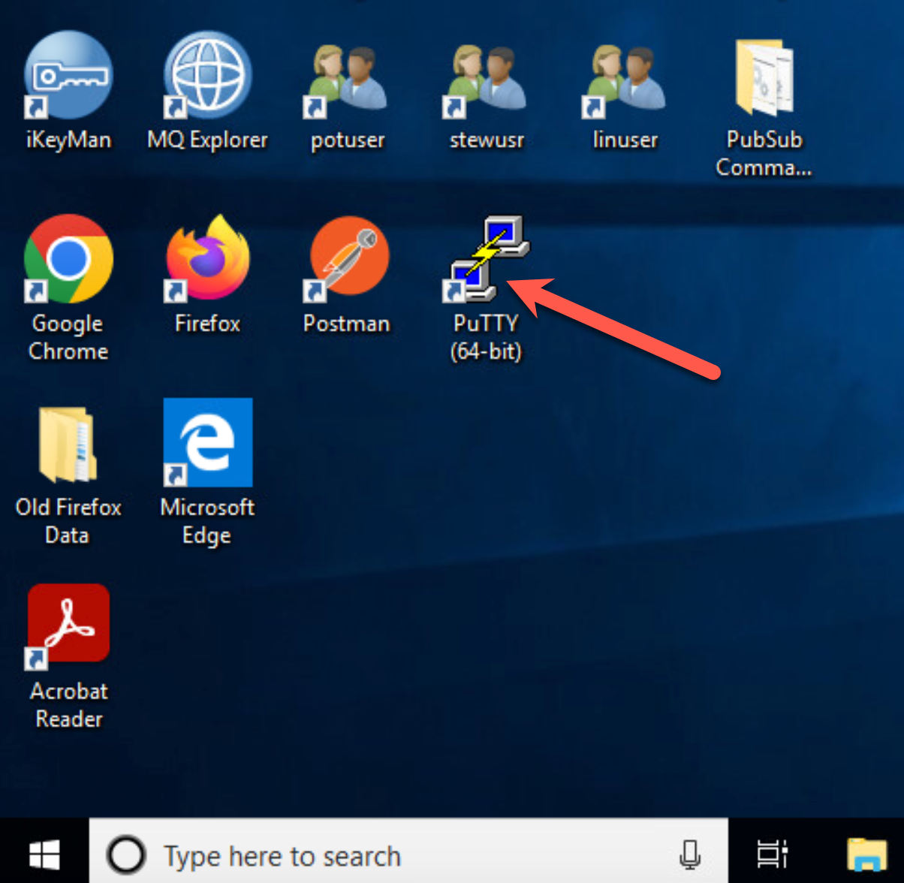Image resolution: width=904 pixels, height=883 pixels.
Task: Open the Windows Start menu
Action: coord(44,854)
